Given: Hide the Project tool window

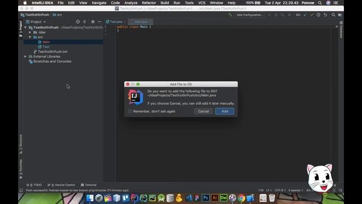Looking at the screenshot, I should (x=100, y=22).
